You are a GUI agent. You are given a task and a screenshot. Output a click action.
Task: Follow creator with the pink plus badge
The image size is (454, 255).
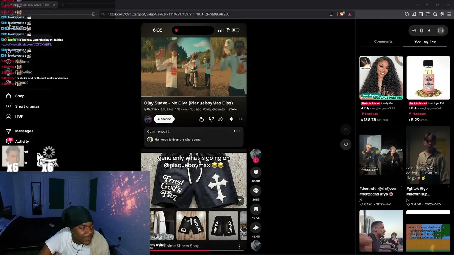[256, 160]
